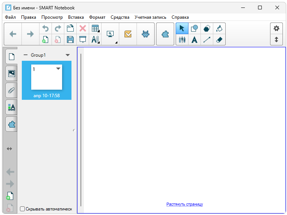Insert a table with the table icon
Screen dimensions: 287x215
point(95,29)
